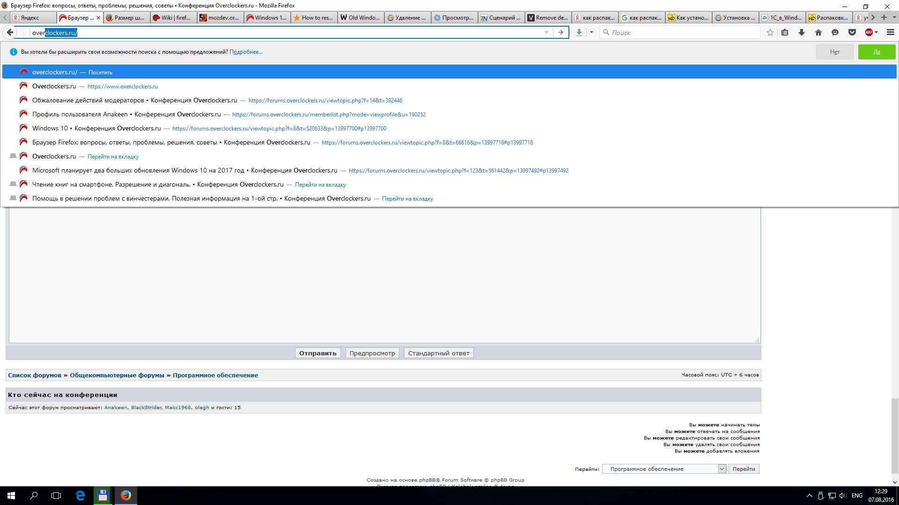Click the back navigation arrow
899x505 pixels.
point(10,32)
